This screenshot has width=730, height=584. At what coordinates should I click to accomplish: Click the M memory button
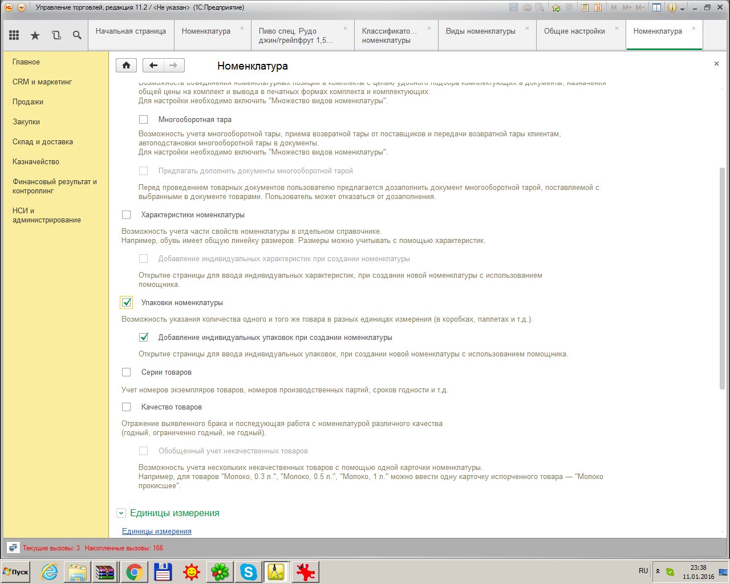614,7
